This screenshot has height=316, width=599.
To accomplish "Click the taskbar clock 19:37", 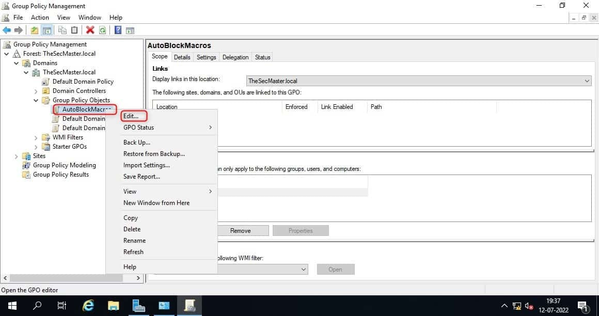I will [553, 301].
